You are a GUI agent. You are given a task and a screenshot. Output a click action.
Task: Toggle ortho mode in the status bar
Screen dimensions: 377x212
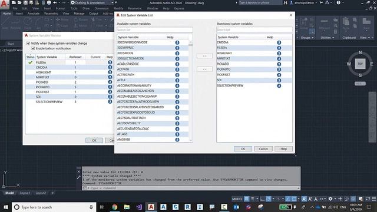[x=263, y=199]
